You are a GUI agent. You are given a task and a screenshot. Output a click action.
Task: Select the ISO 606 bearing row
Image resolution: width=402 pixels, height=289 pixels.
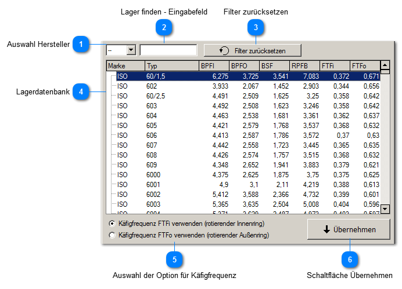click(x=248, y=136)
